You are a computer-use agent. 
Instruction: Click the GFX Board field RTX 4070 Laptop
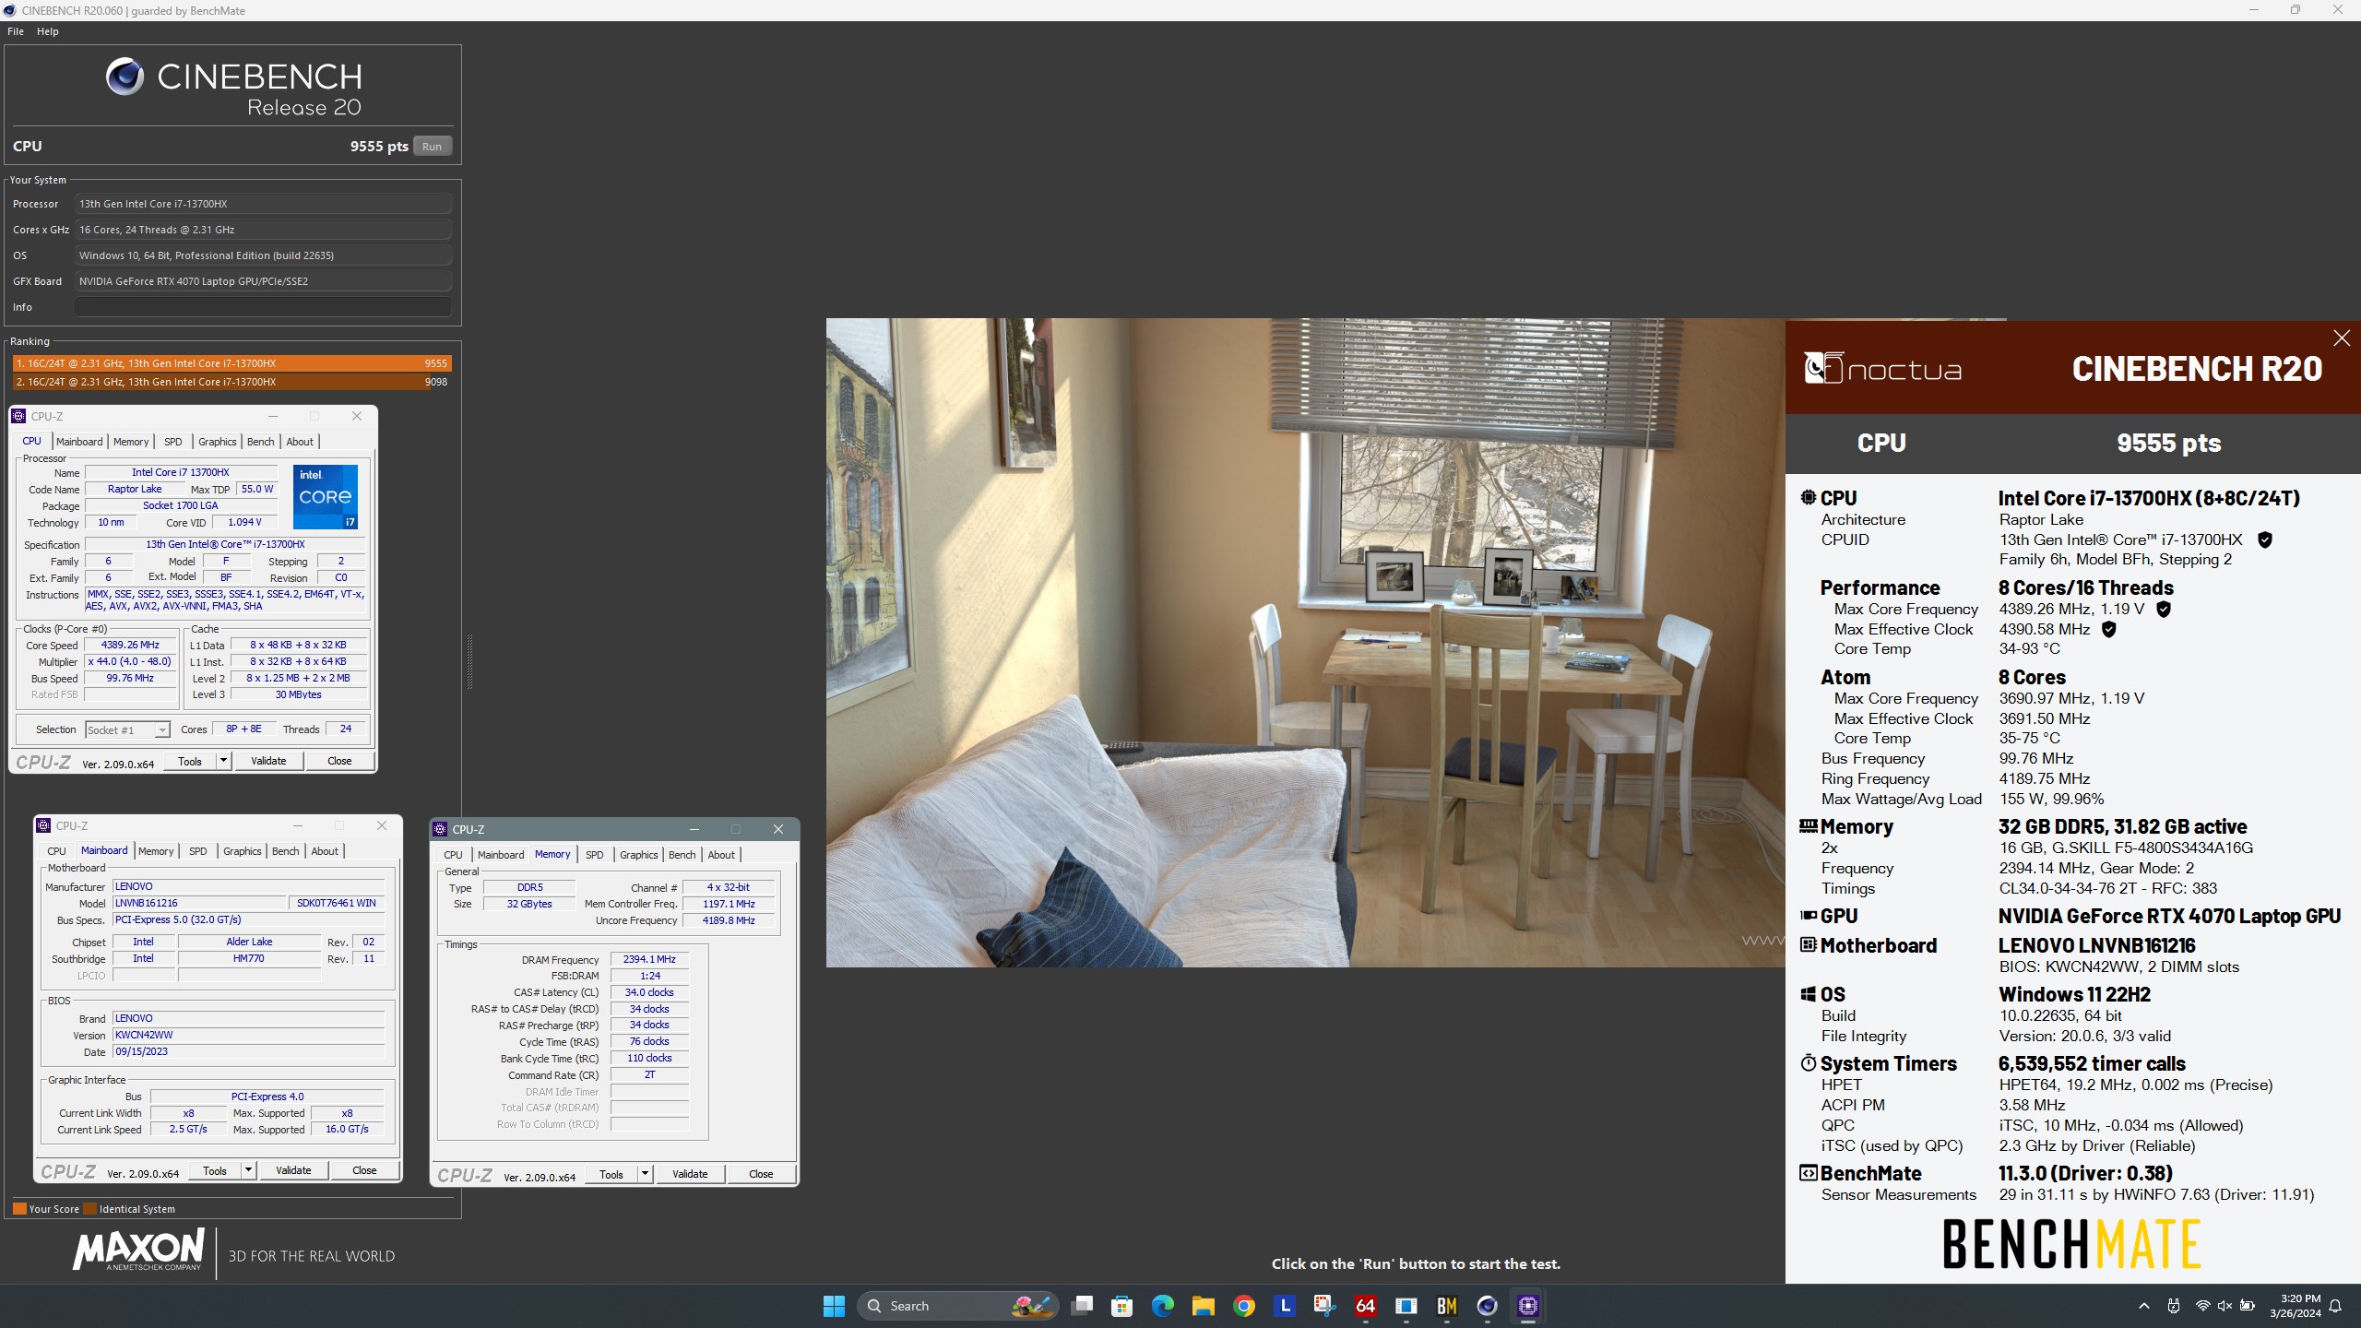263,281
